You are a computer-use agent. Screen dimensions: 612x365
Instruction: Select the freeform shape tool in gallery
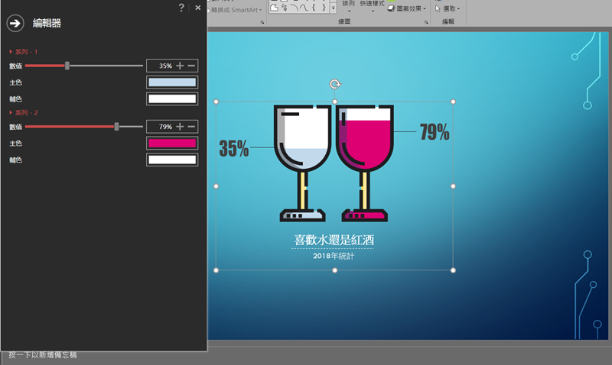(x=274, y=8)
